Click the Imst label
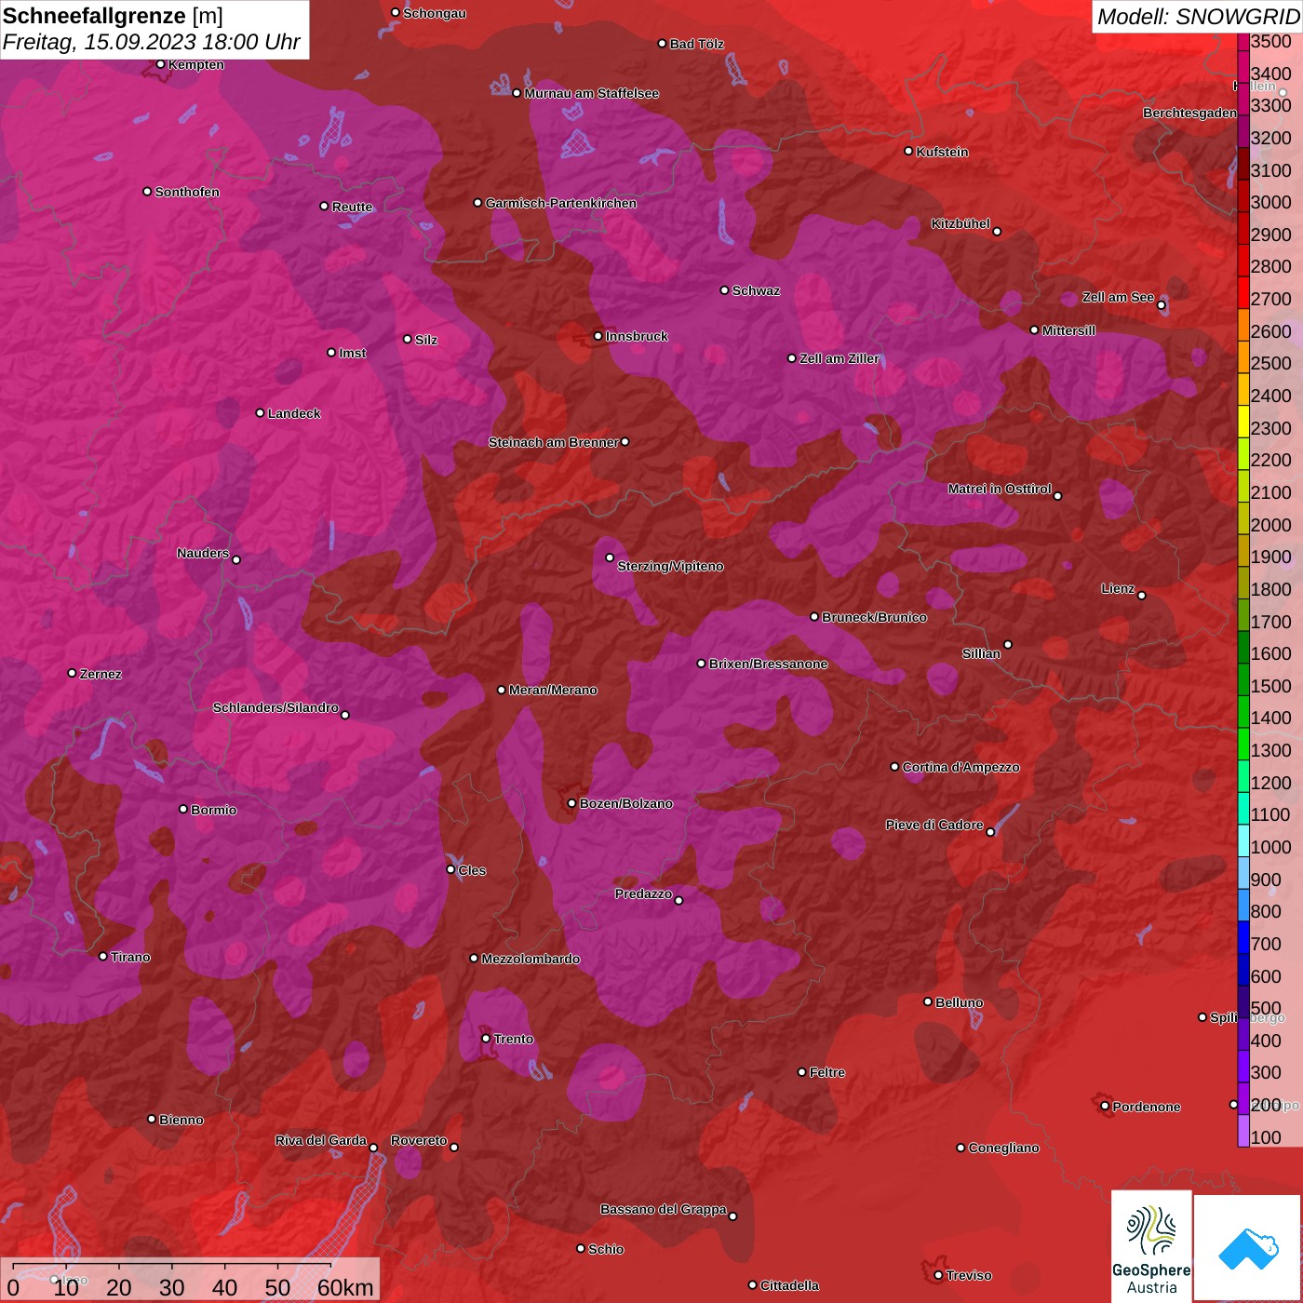Screen dimensions: 1303x1303 click(353, 353)
